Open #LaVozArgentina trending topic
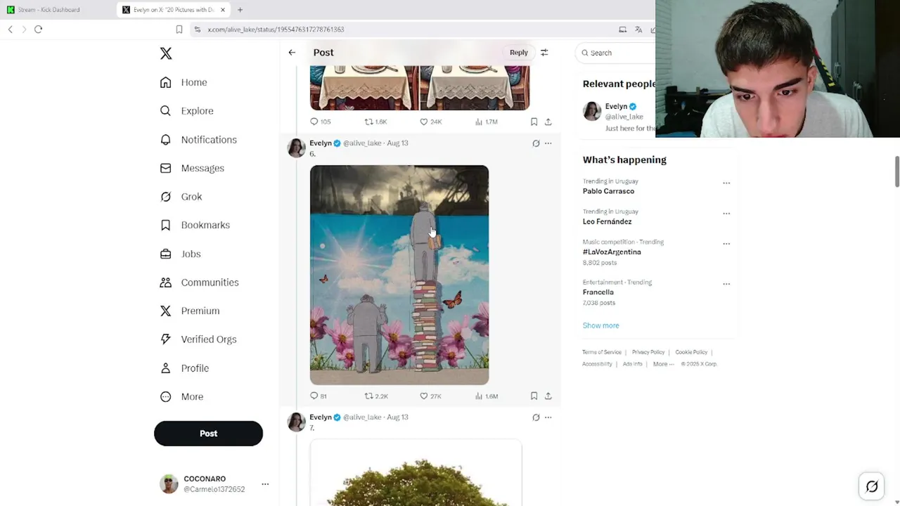900x506 pixels. coord(612,252)
